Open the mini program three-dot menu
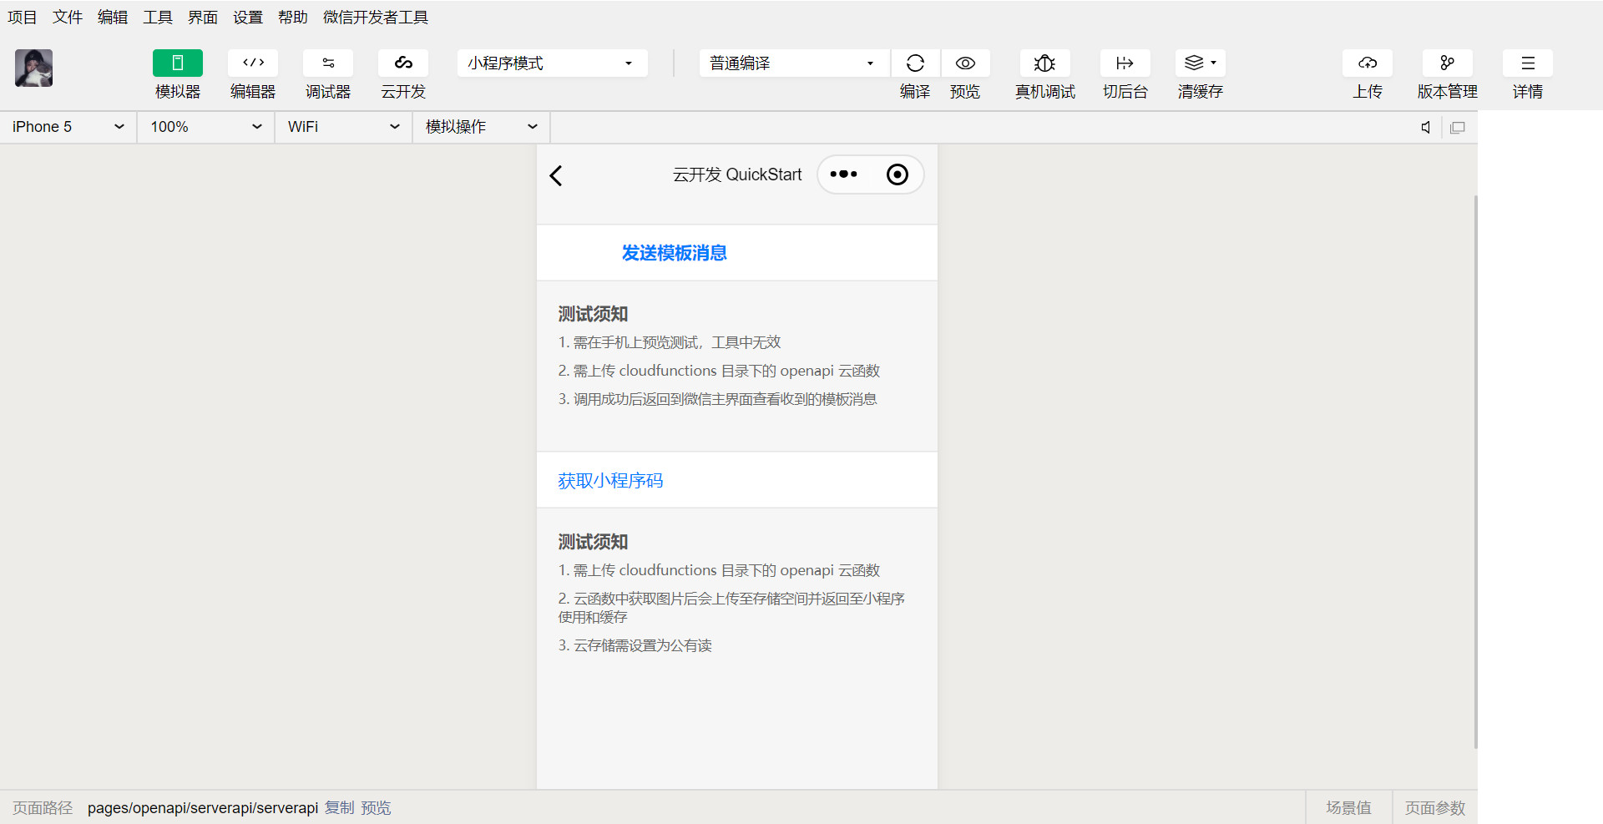Viewport: 1603px width, 824px height. [844, 174]
